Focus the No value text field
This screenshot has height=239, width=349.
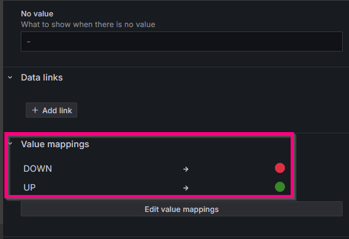pos(181,42)
